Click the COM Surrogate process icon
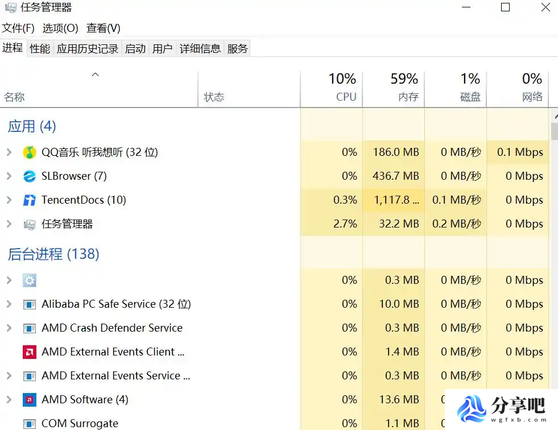Image resolution: width=558 pixels, height=430 pixels. click(30, 424)
